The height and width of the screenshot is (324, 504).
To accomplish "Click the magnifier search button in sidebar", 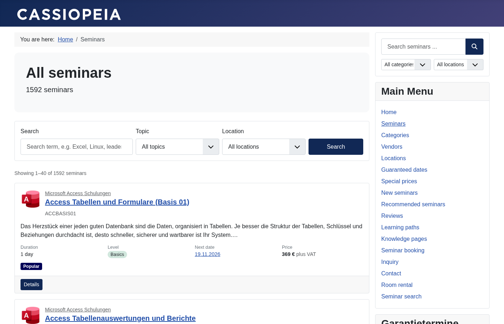I will point(474,47).
